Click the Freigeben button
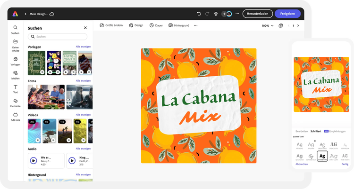 tap(287, 14)
